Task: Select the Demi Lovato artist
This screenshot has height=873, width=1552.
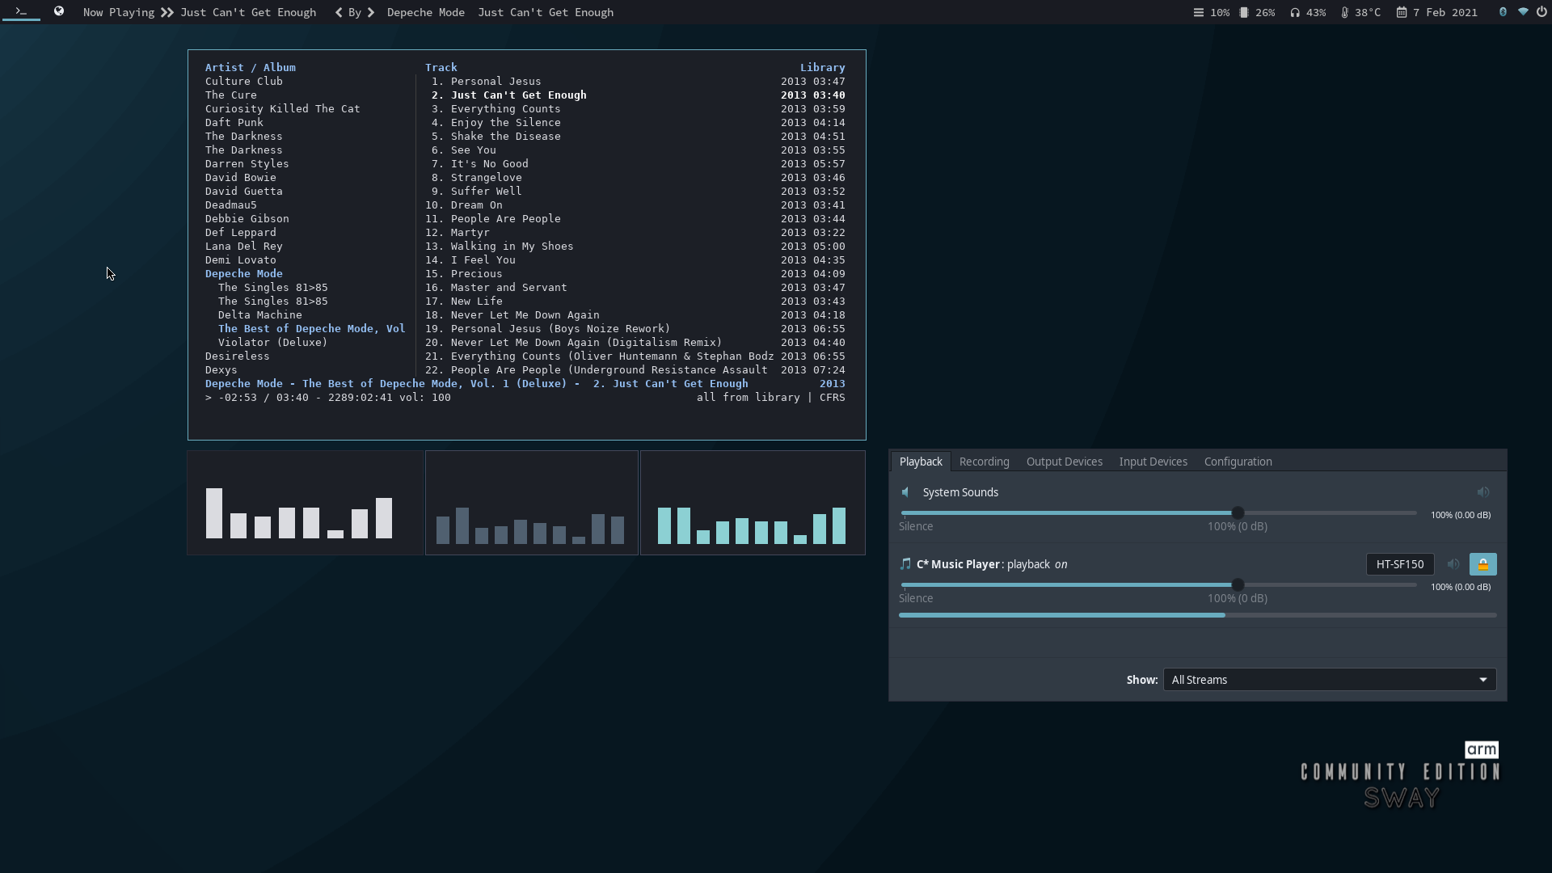Action: tap(240, 260)
